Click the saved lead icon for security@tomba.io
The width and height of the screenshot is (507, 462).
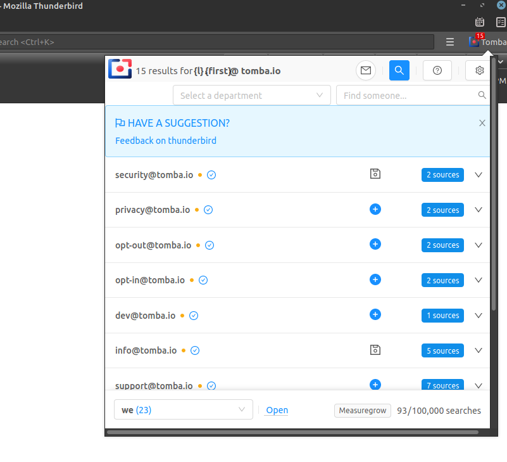coord(375,174)
